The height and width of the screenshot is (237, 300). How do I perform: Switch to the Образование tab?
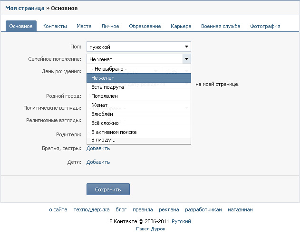tap(145, 26)
